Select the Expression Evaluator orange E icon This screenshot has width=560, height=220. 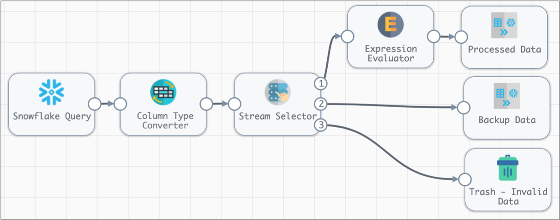[x=390, y=25]
